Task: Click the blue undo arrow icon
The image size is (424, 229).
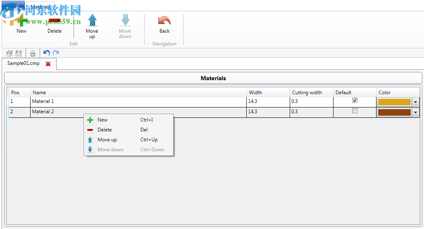Action: pos(46,53)
